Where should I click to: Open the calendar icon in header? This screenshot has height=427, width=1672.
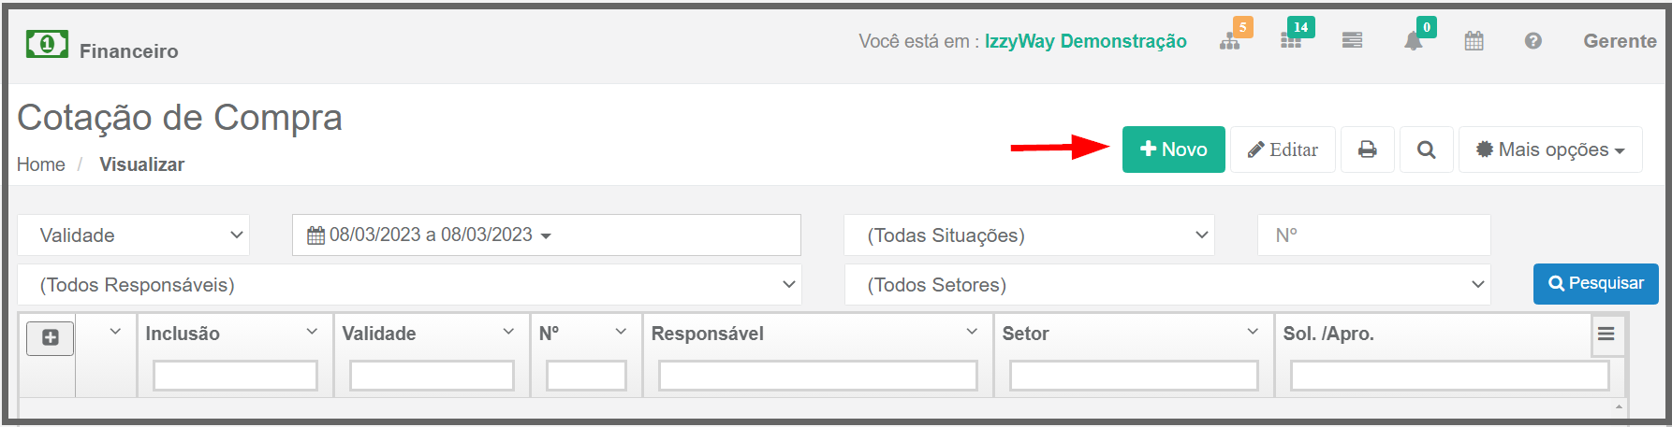pyautogui.click(x=1474, y=41)
